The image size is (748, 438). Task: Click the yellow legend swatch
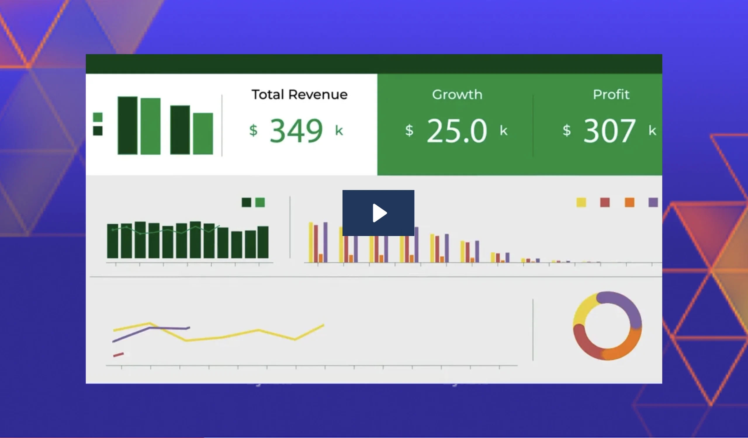pyautogui.click(x=581, y=203)
